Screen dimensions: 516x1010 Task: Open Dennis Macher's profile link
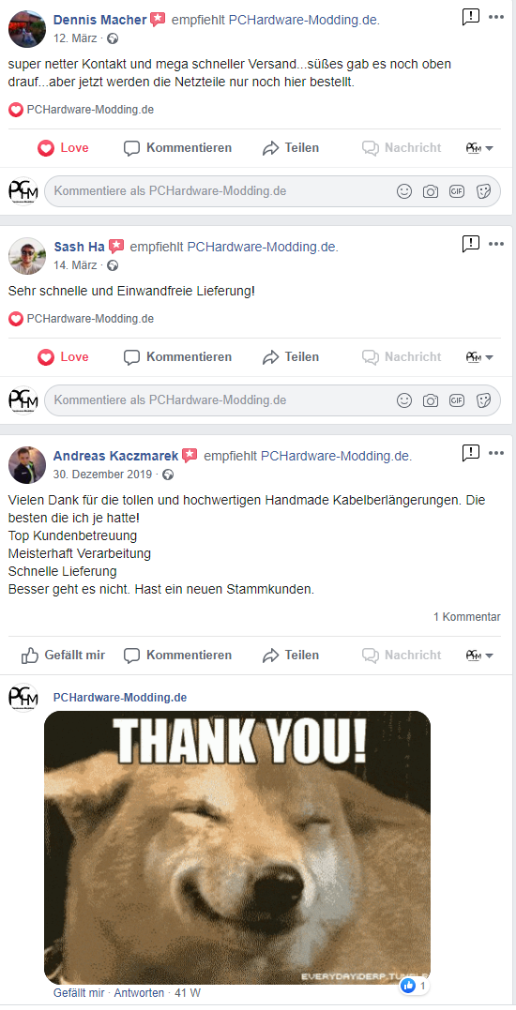99,20
